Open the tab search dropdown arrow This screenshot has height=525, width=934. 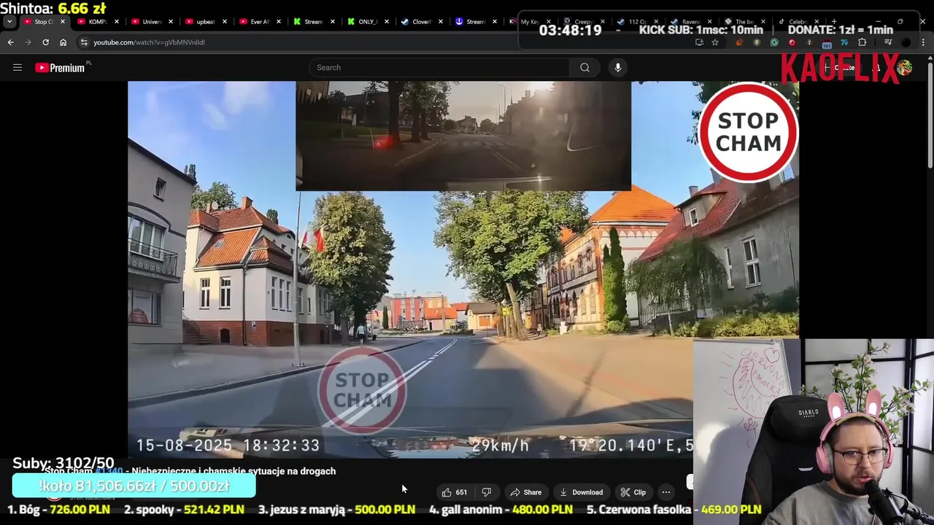(9, 22)
